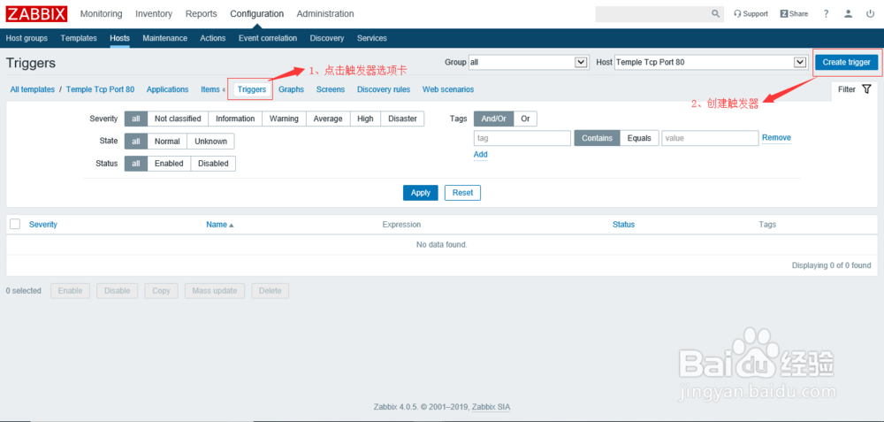Set the Severity filter to all
The width and height of the screenshot is (884, 422).
click(136, 119)
